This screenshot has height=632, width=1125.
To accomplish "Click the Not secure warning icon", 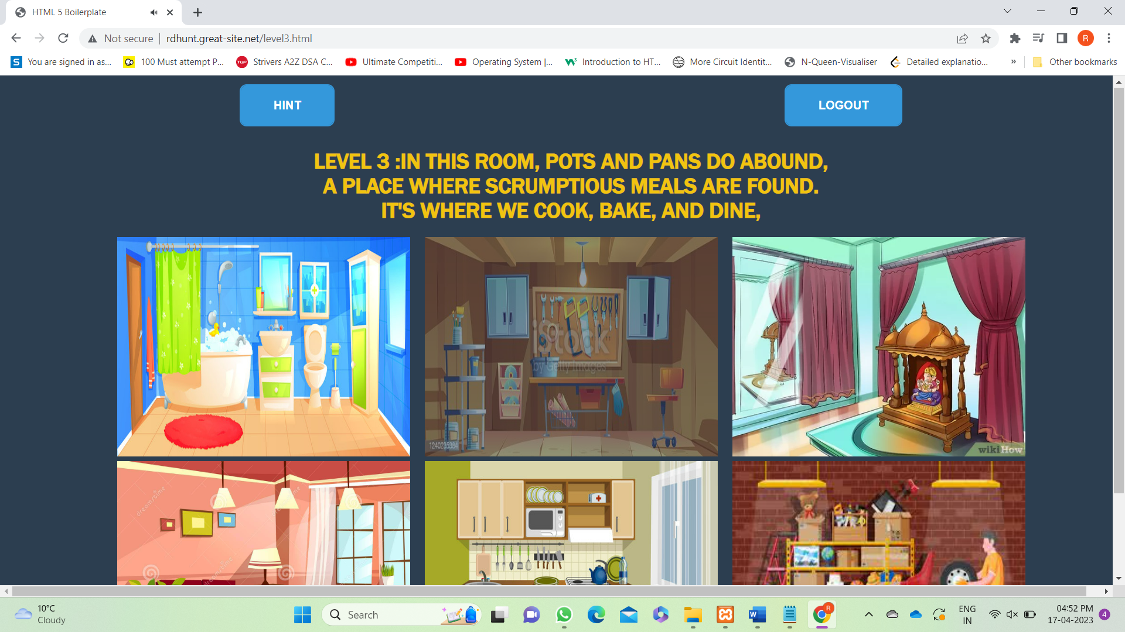I will pos(92,39).
